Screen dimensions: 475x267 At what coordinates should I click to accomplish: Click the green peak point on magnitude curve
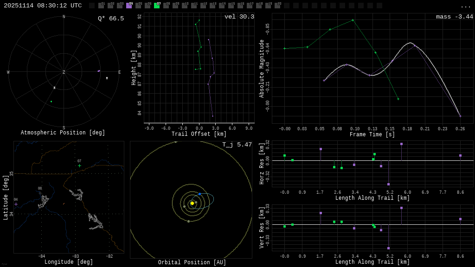coord(353,20)
